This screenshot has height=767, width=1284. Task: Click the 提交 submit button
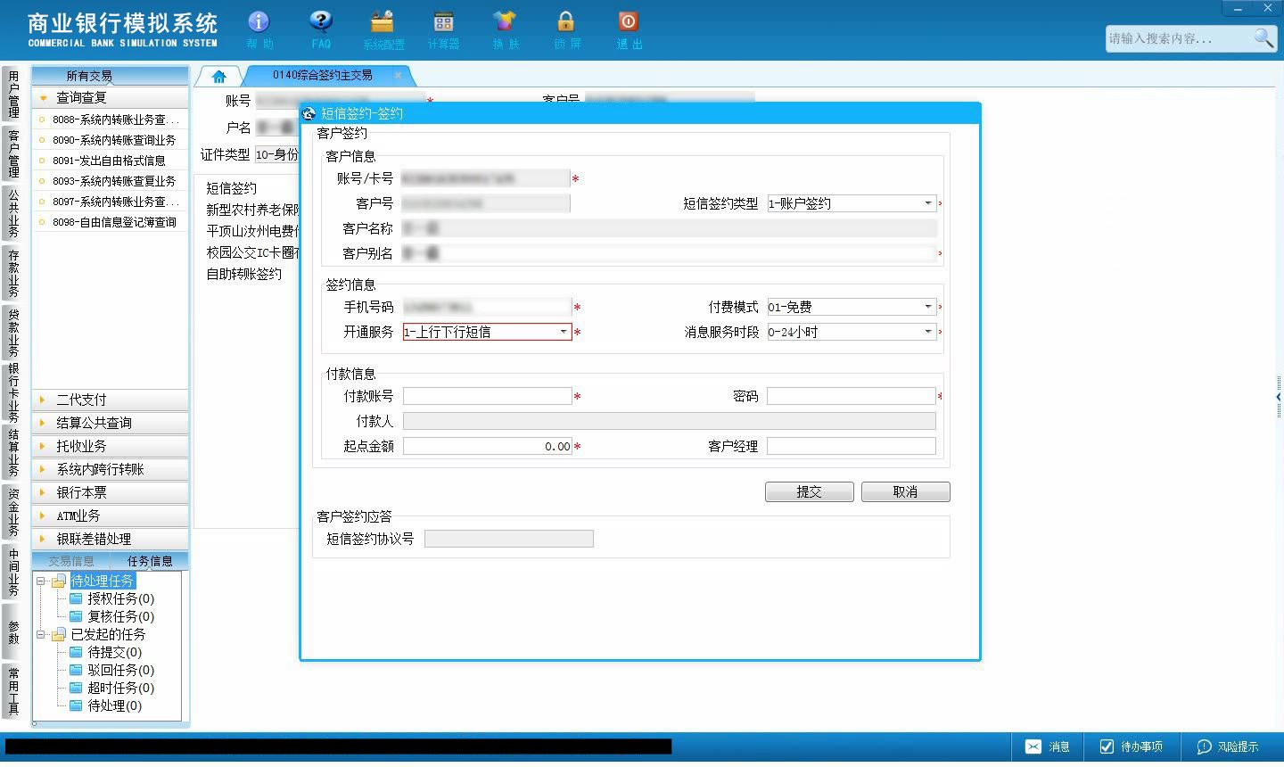[809, 491]
